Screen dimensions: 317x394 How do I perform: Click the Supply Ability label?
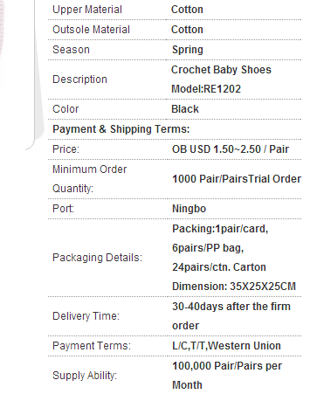pos(85,376)
